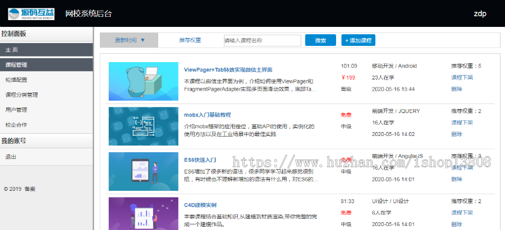
Task: Click 删除 for the ViewPager course
Action: [456, 89]
